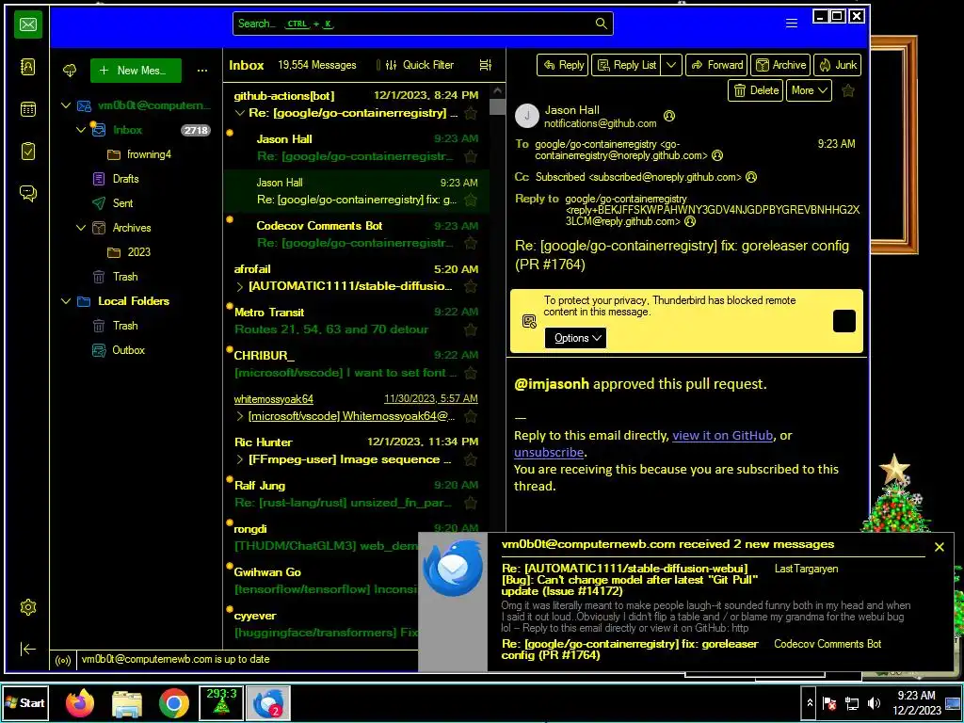Open remote content Options dropdown
The width and height of the screenshot is (964, 723).
575,338
